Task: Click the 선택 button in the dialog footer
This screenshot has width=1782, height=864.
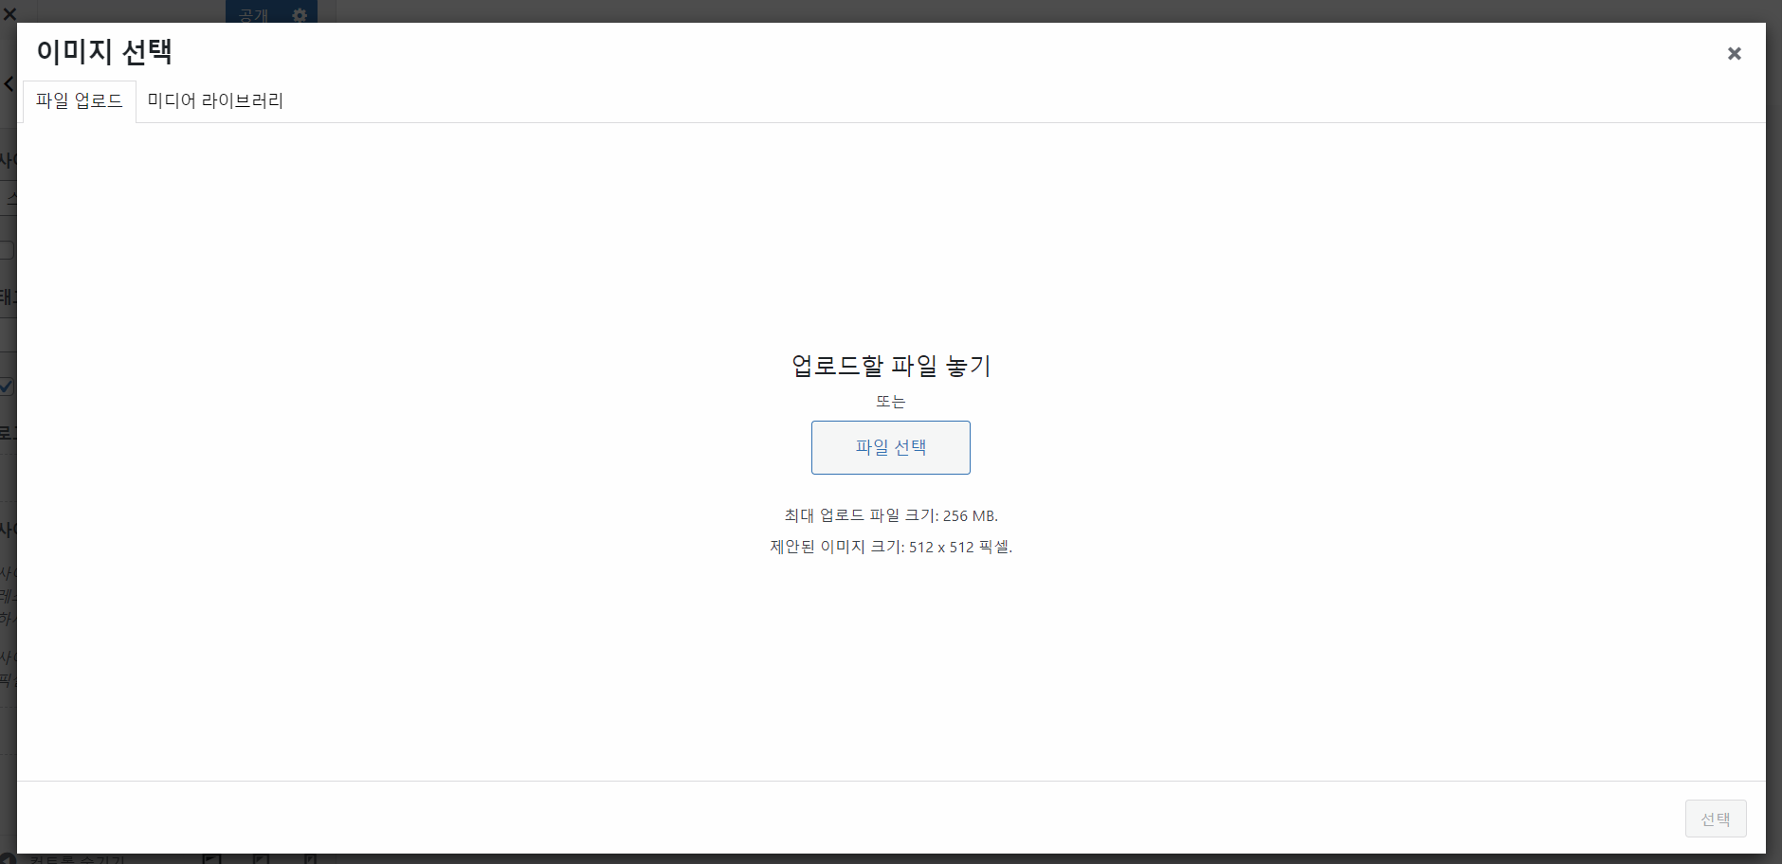Action: [1716, 819]
